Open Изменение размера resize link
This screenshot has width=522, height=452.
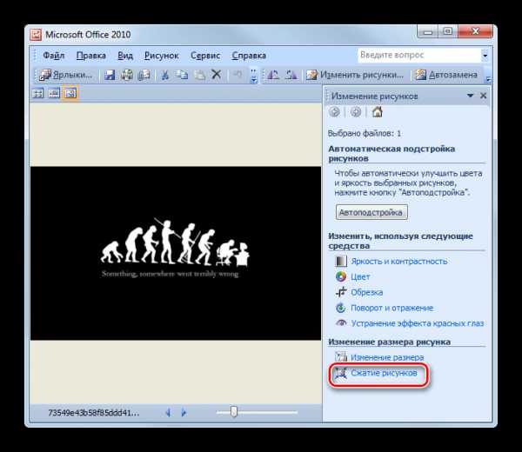(387, 357)
